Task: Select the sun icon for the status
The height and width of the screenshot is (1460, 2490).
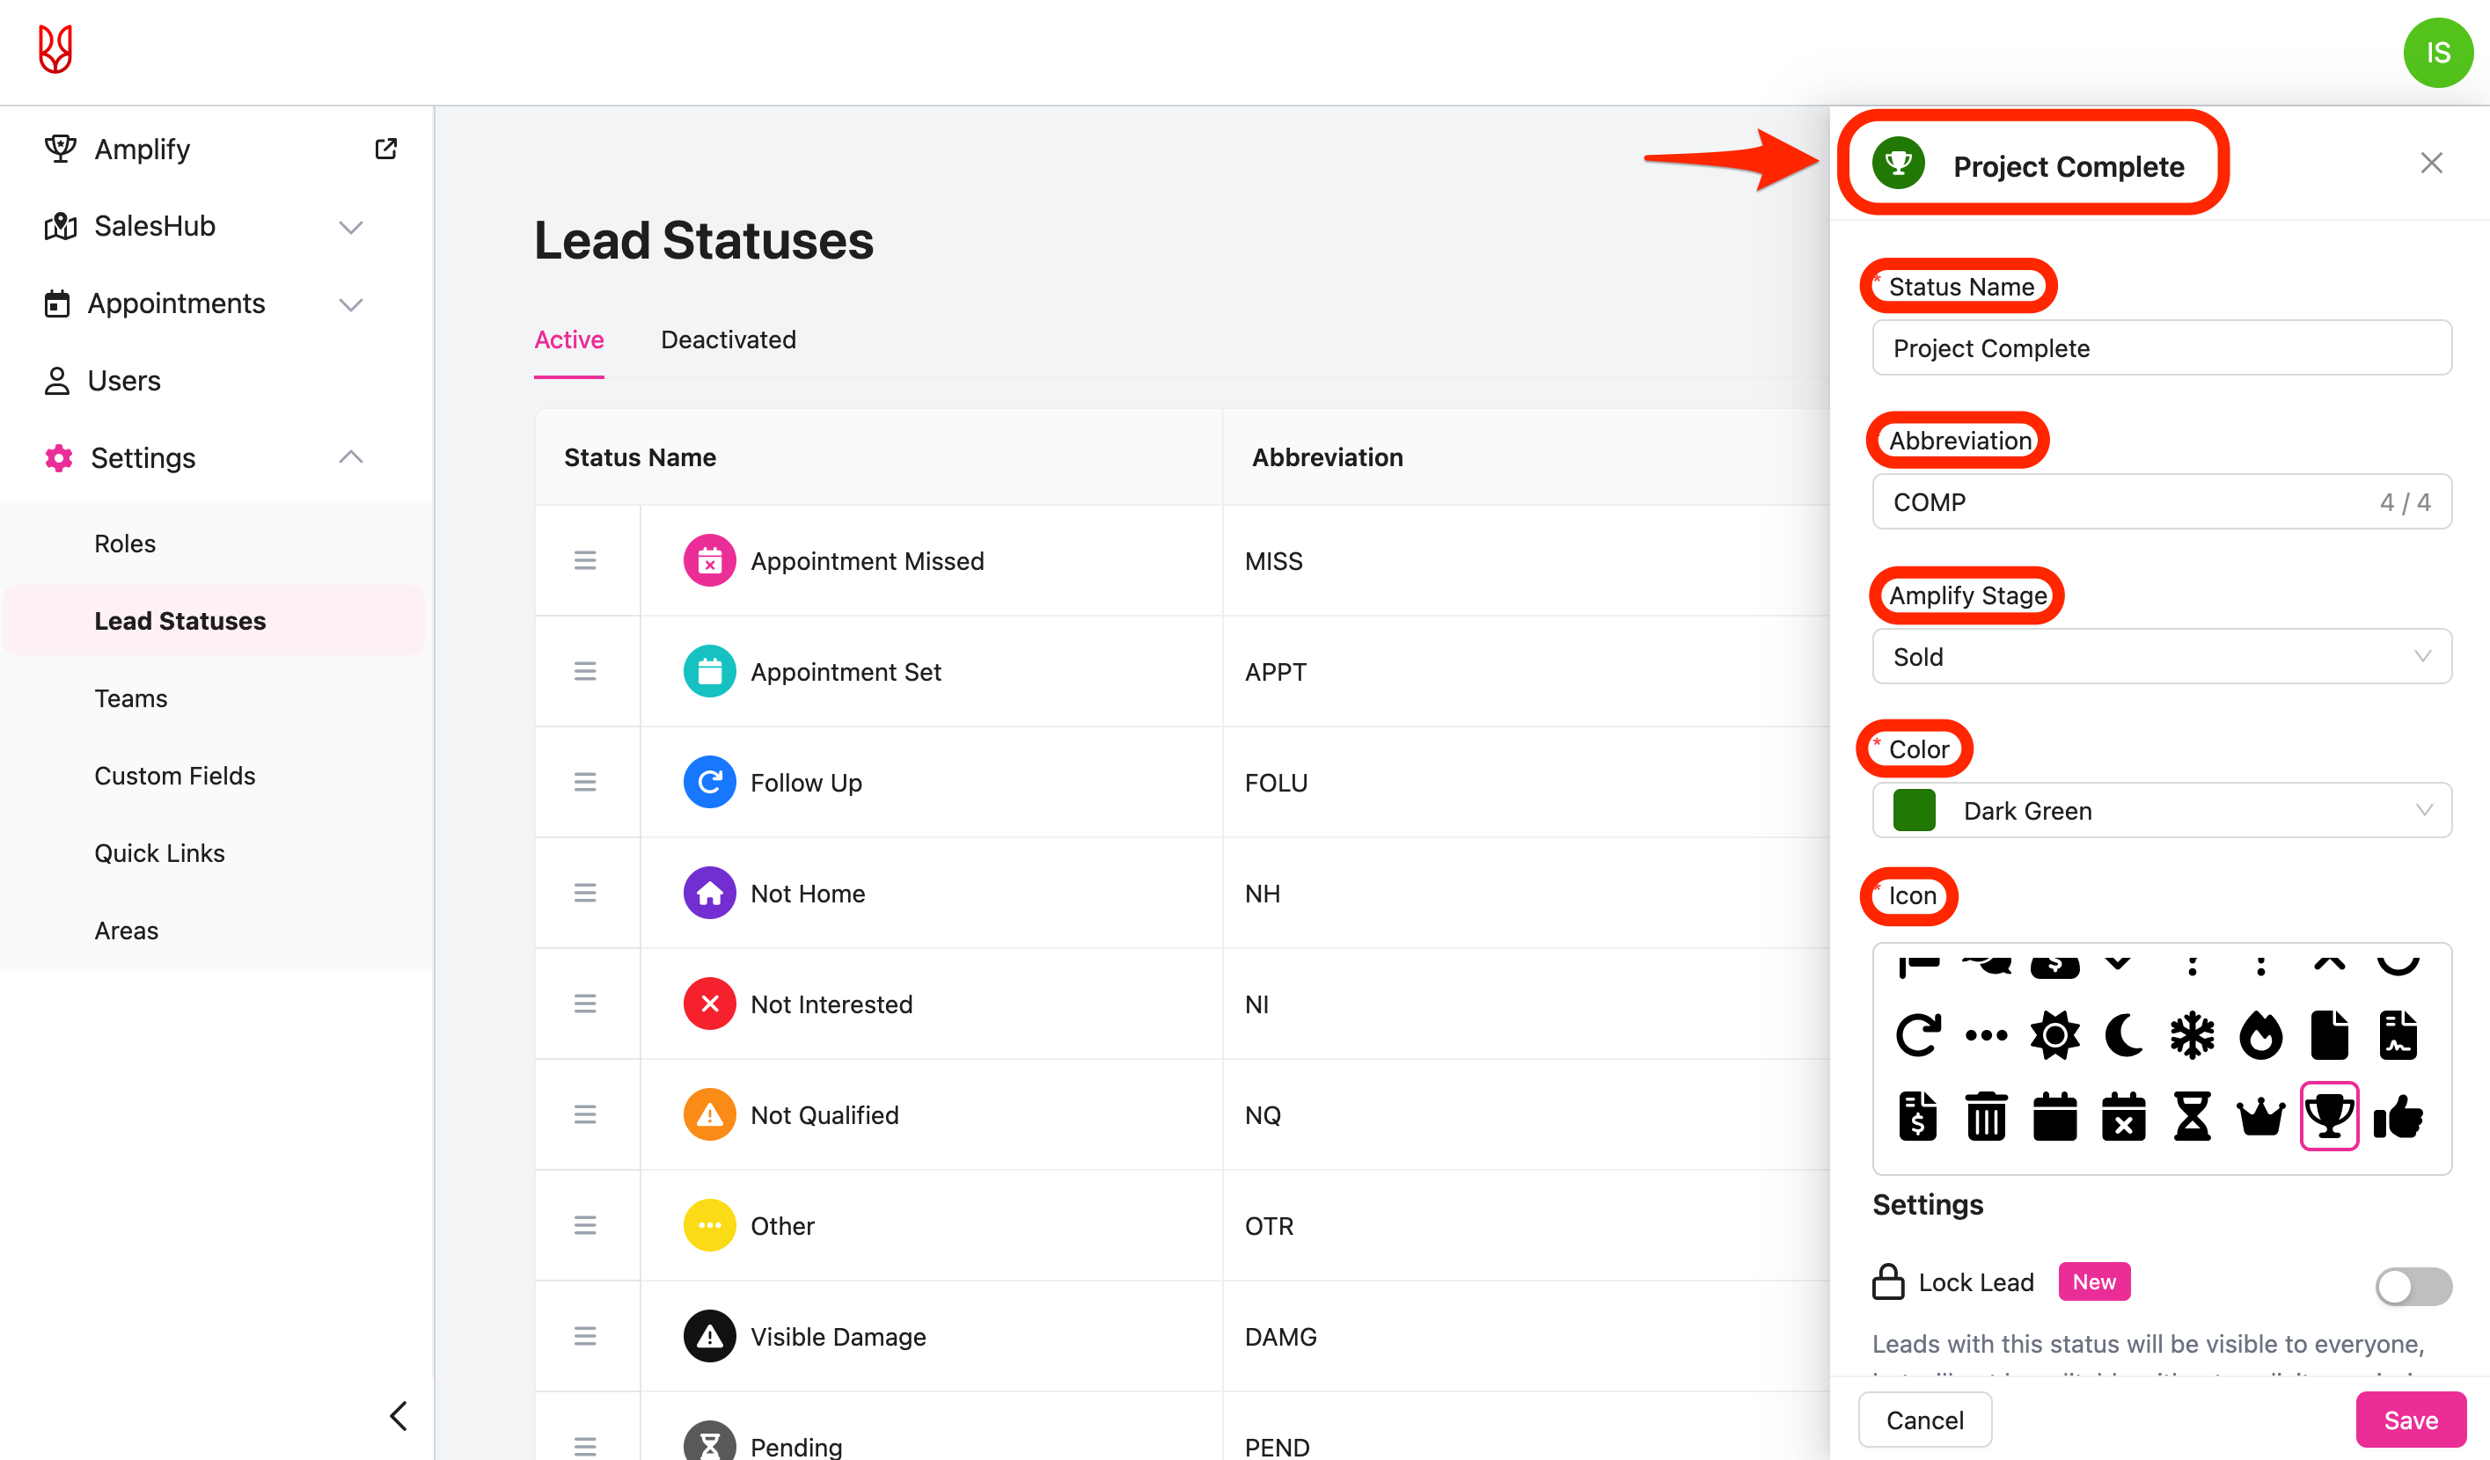Action: point(2055,1035)
